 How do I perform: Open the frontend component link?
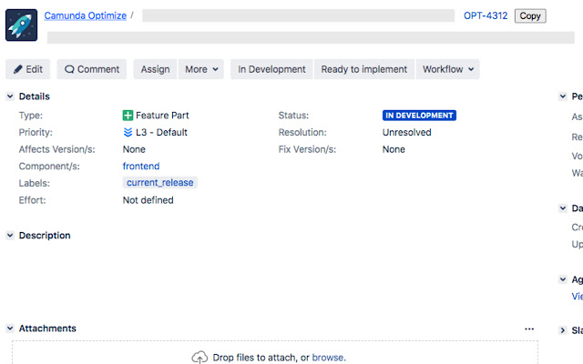[141, 166]
